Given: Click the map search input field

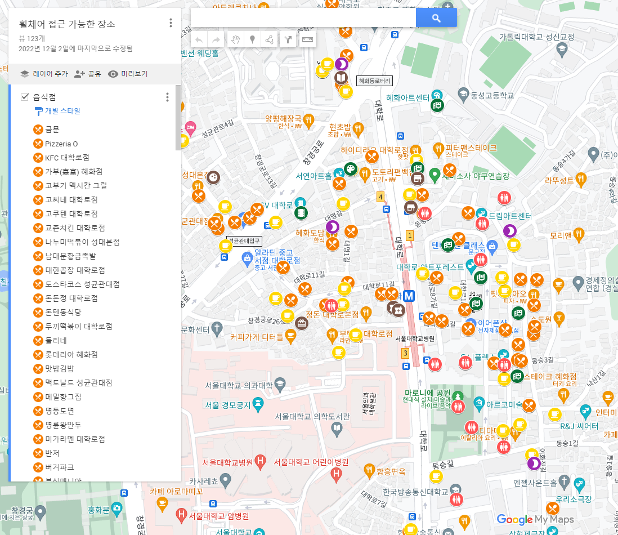Looking at the screenshot, I should tap(303, 18).
